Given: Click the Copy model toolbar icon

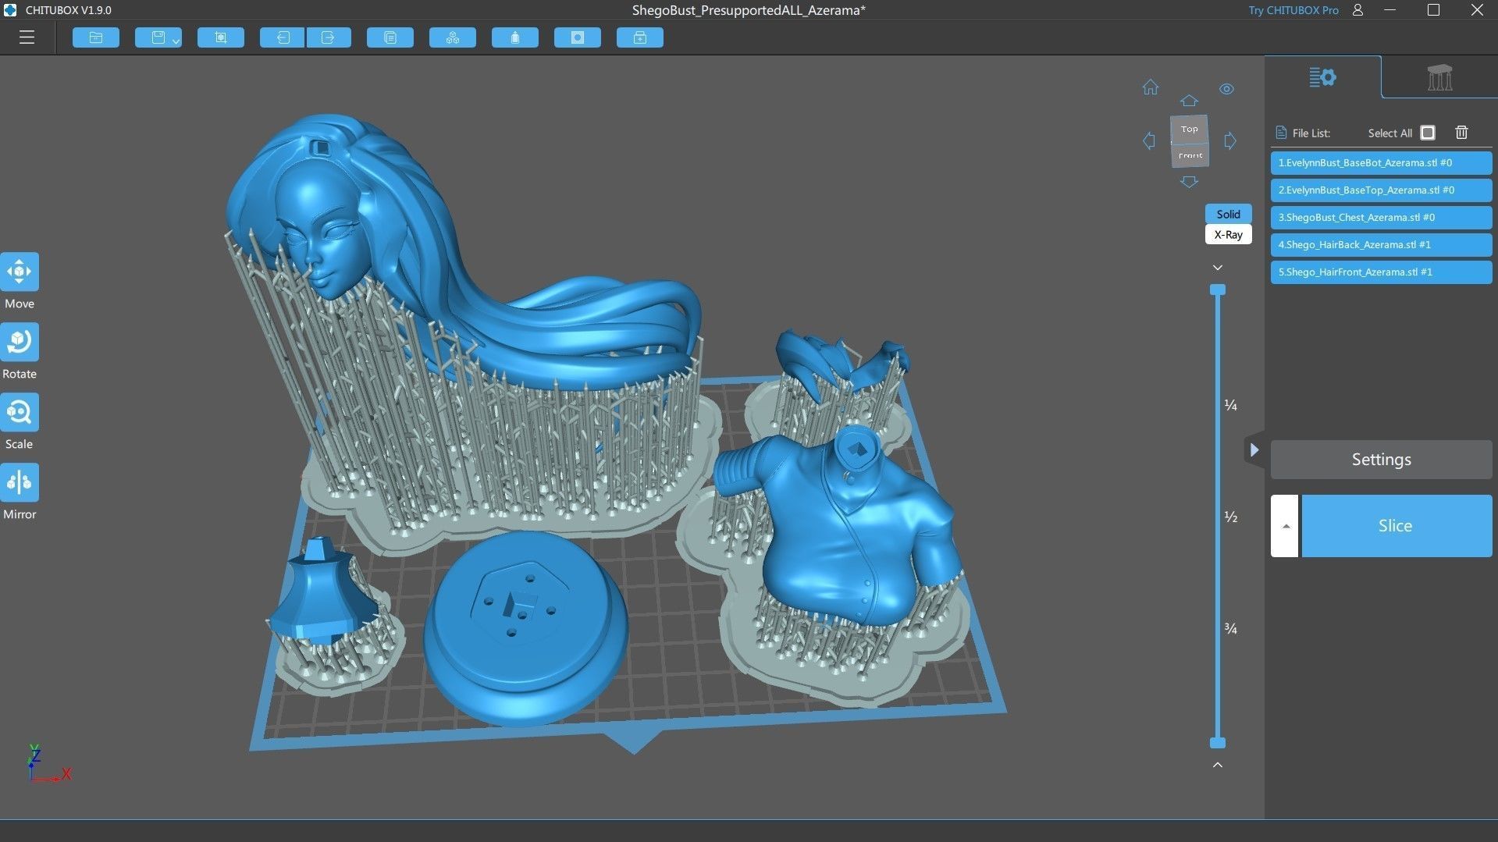Looking at the screenshot, I should [x=390, y=37].
